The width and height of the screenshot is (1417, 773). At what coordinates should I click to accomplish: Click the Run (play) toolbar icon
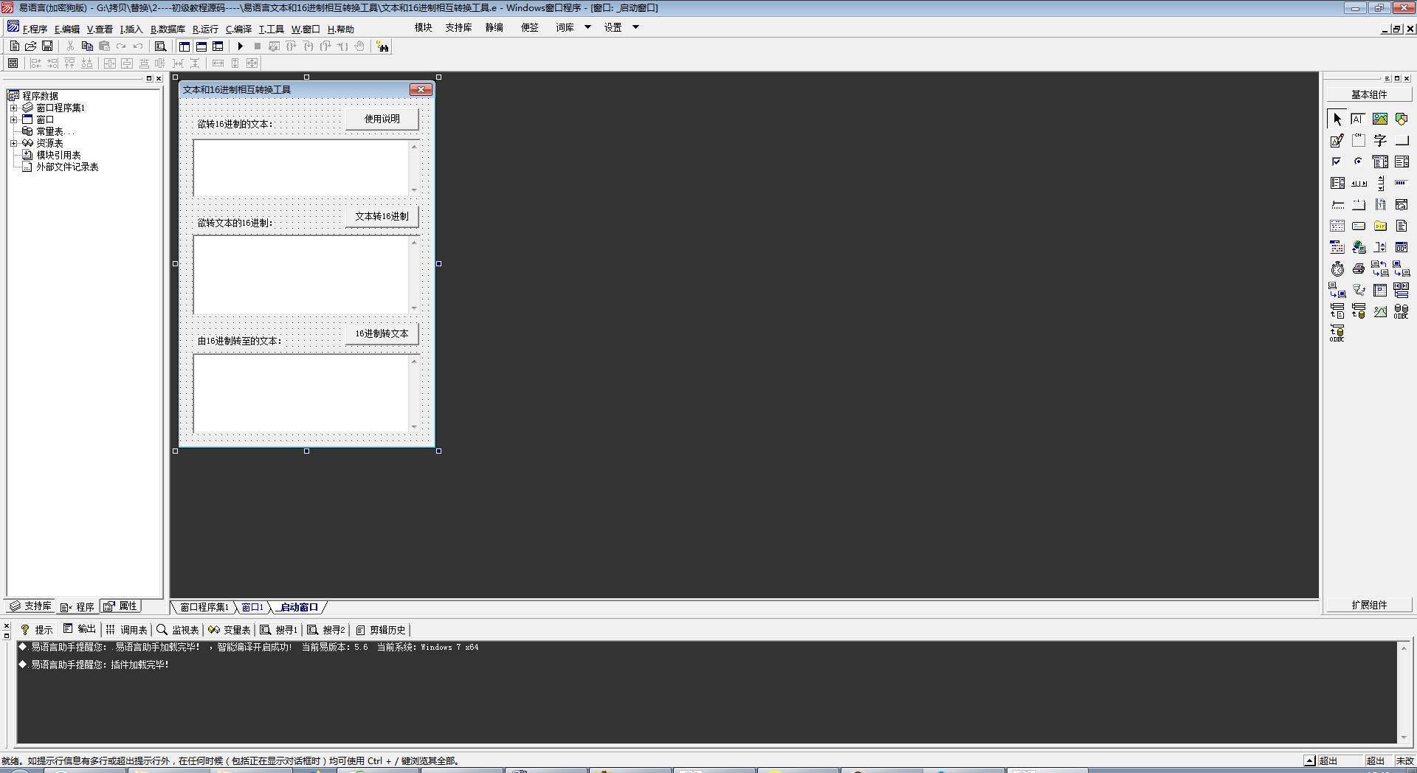coord(240,46)
